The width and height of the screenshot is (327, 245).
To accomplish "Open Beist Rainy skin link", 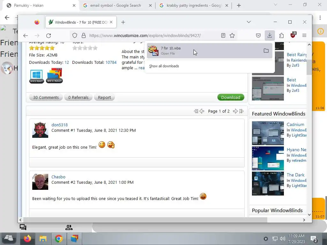I will click(297, 55).
